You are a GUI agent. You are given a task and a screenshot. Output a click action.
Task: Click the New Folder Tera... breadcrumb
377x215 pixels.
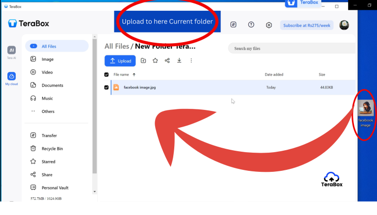pos(165,46)
